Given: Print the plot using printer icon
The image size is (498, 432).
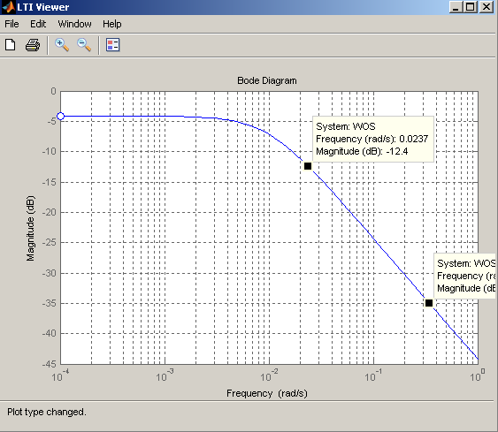Looking at the screenshot, I should click(x=33, y=45).
